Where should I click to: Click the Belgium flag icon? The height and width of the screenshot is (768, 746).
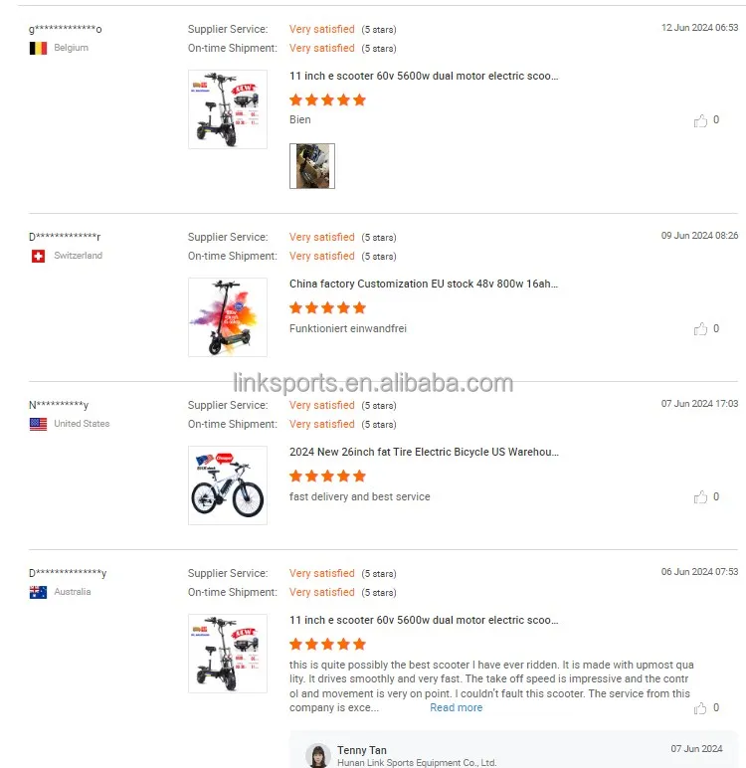click(x=39, y=48)
